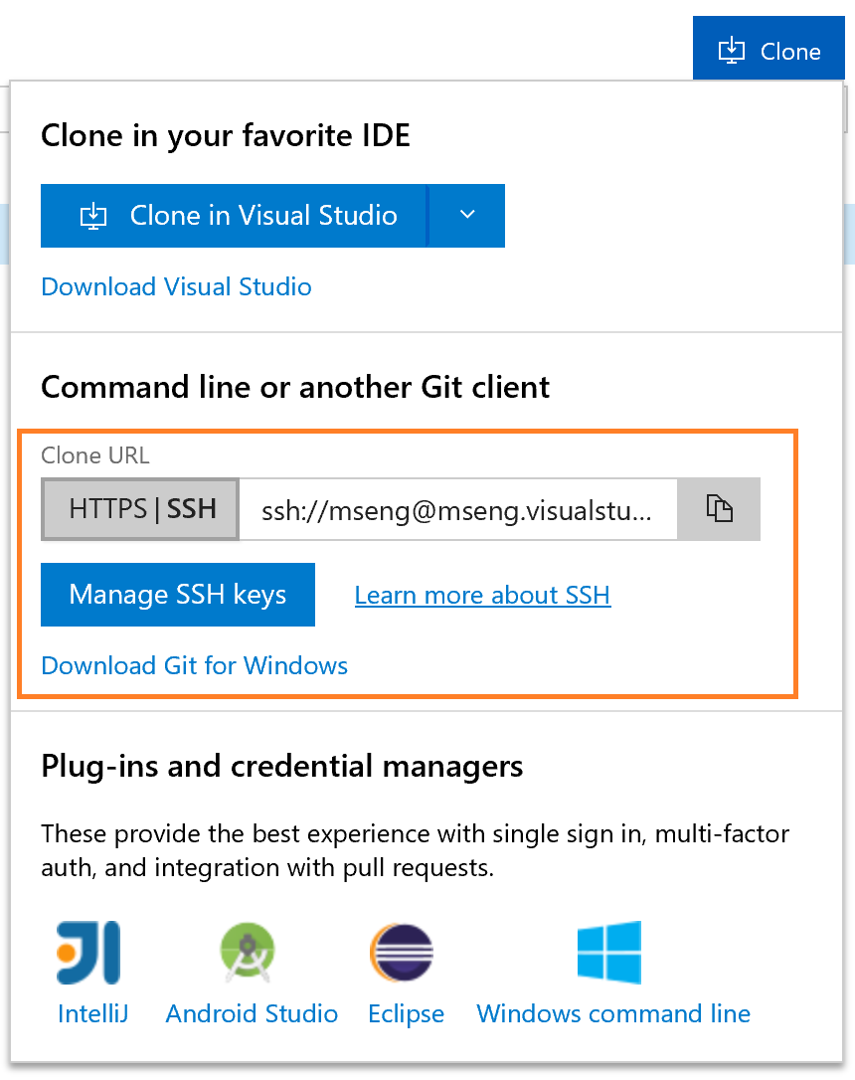Open the Eclipse text link

coord(407,1014)
